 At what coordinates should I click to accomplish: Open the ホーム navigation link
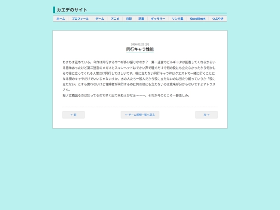tap(61, 19)
